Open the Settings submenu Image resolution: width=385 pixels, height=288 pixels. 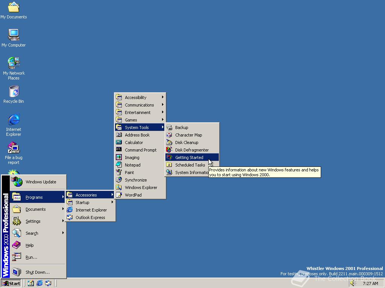point(38,221)
